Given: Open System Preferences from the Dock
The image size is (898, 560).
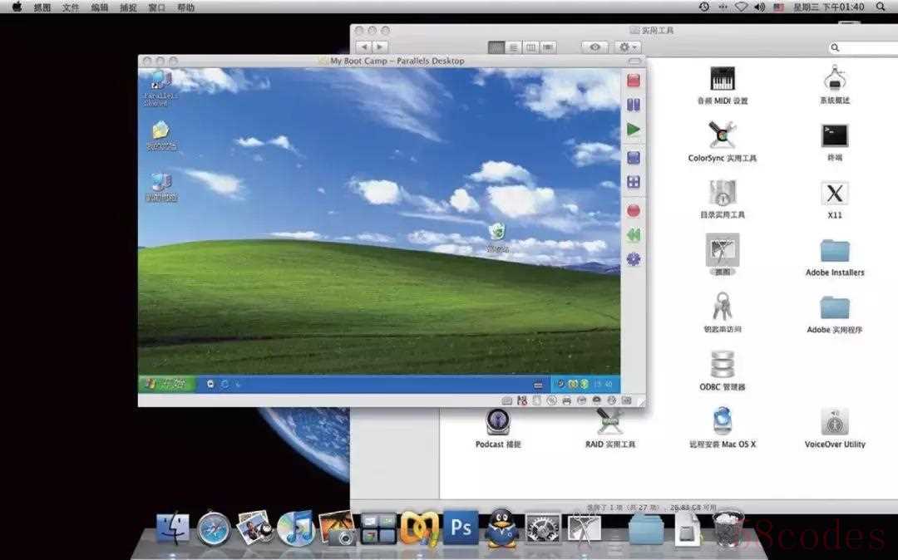Looking at the screenshot, I should click(x=543, y=528).
